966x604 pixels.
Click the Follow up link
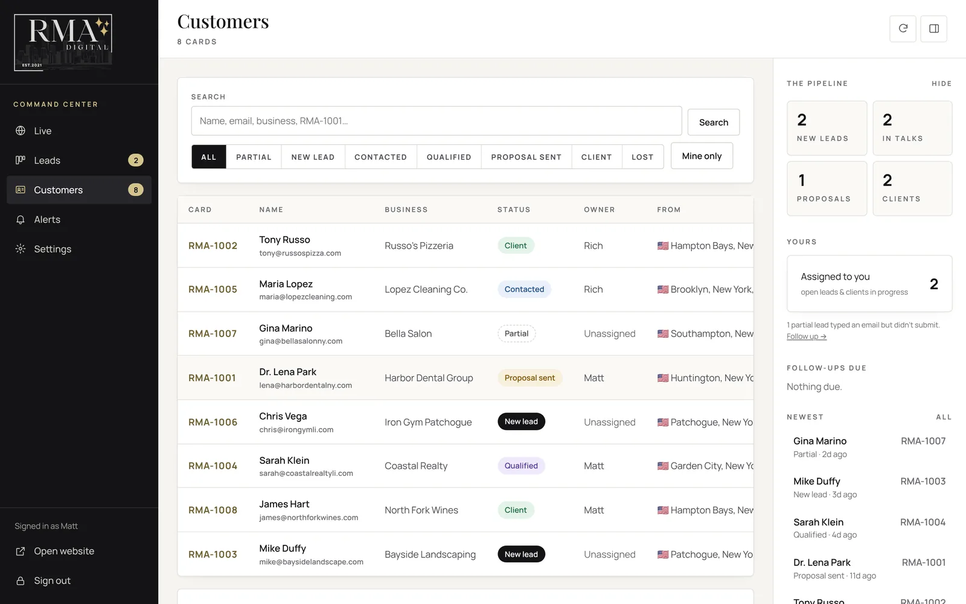(x=807, y=336)
